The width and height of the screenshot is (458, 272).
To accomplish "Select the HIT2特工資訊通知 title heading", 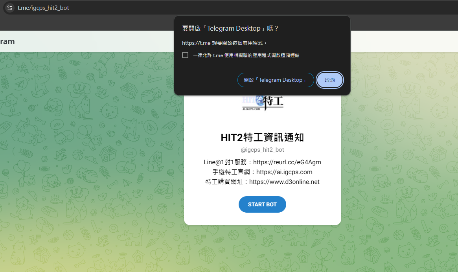I will click(x=262, y=138).
